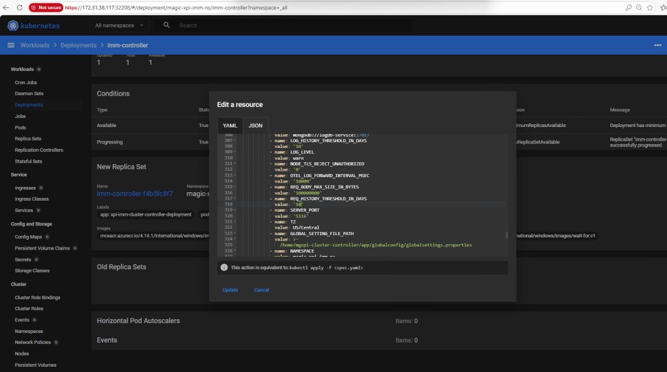Image resolution: width=667 pixels, height=372 pixels.
Task: Cancel the Edit a resource dialog
Action: point(261,290)
